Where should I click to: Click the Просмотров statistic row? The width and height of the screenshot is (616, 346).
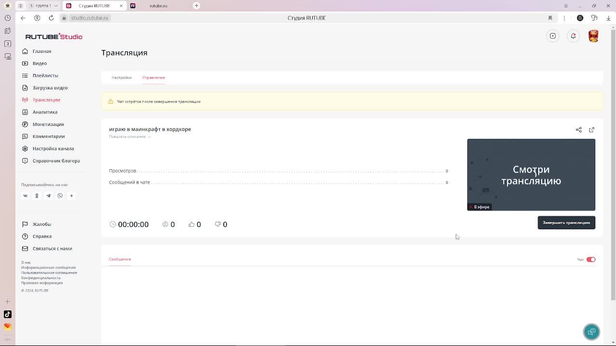click(x=278, y=171)
